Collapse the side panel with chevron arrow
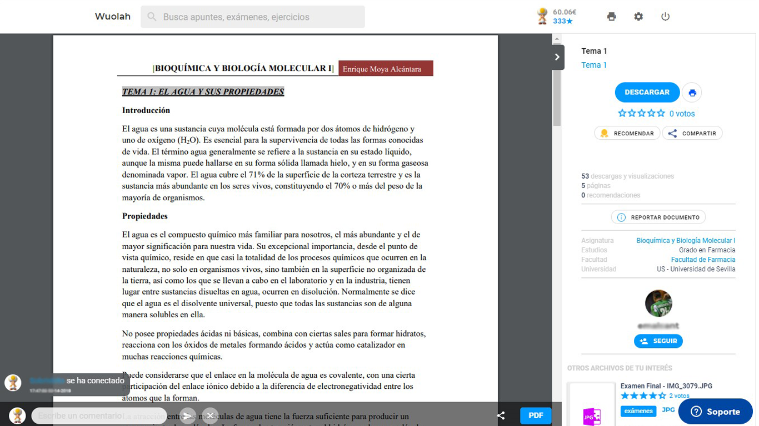Screen dimensions: 759x426 [557, 57]
